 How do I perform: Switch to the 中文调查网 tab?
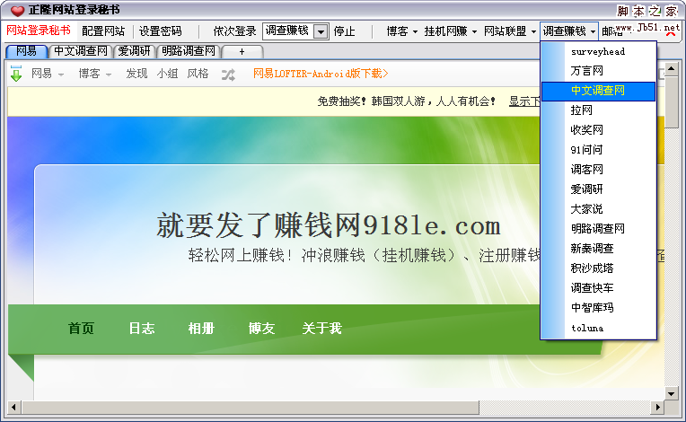tap(81, 51)
